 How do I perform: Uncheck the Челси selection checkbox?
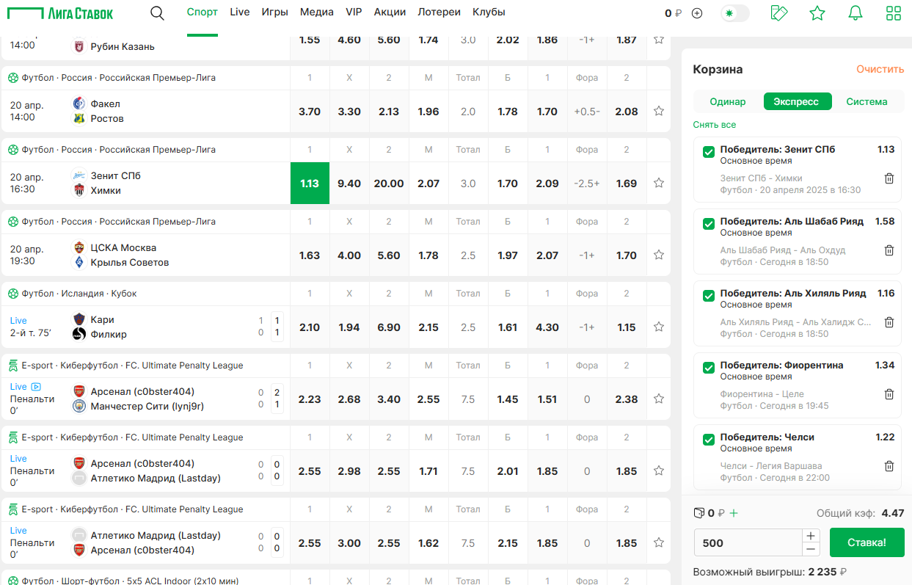coord(709,440)
